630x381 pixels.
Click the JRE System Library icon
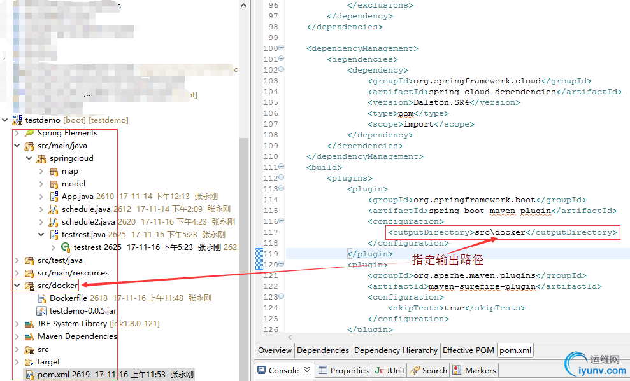29,324
